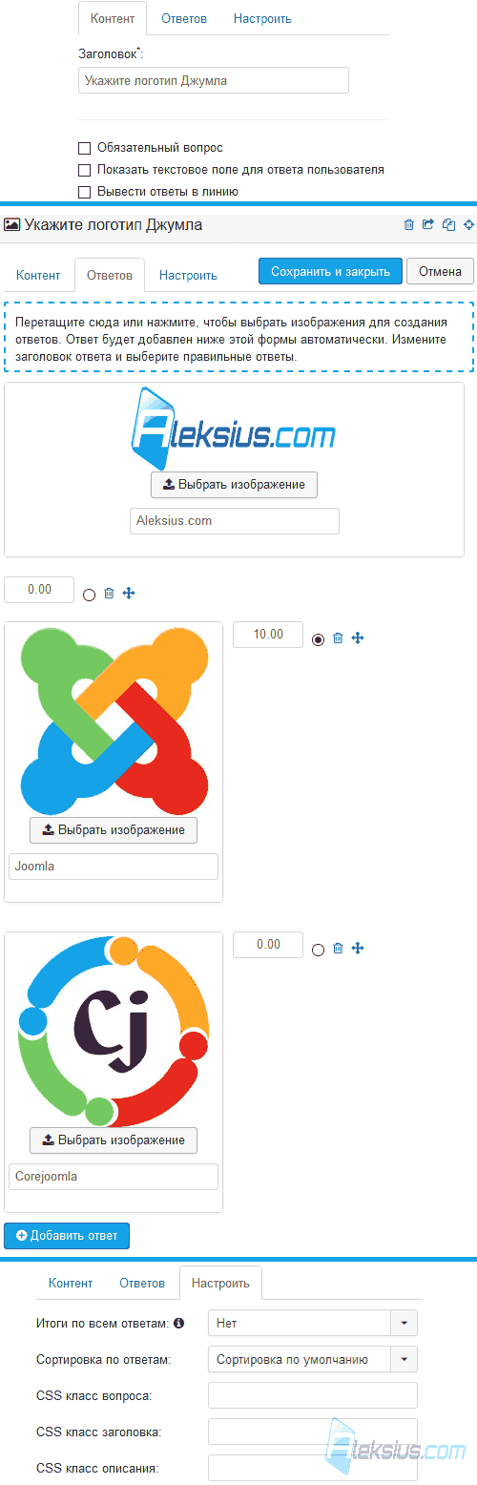Delete the question using header trash icon

coord(409,225)
